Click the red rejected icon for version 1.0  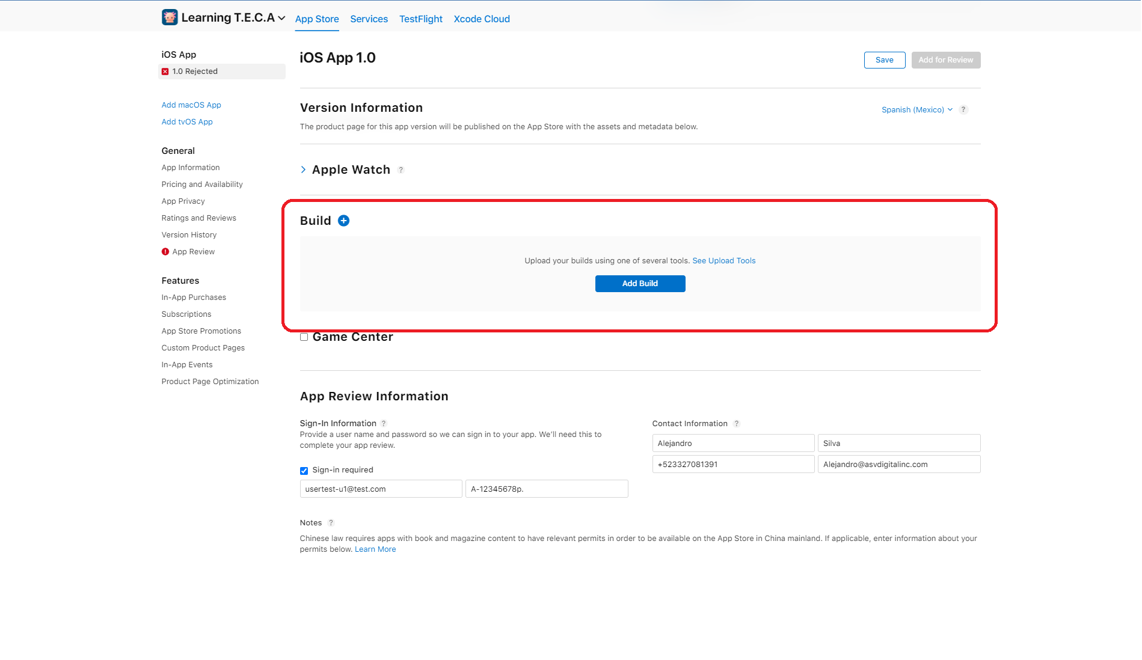(165, 72)
